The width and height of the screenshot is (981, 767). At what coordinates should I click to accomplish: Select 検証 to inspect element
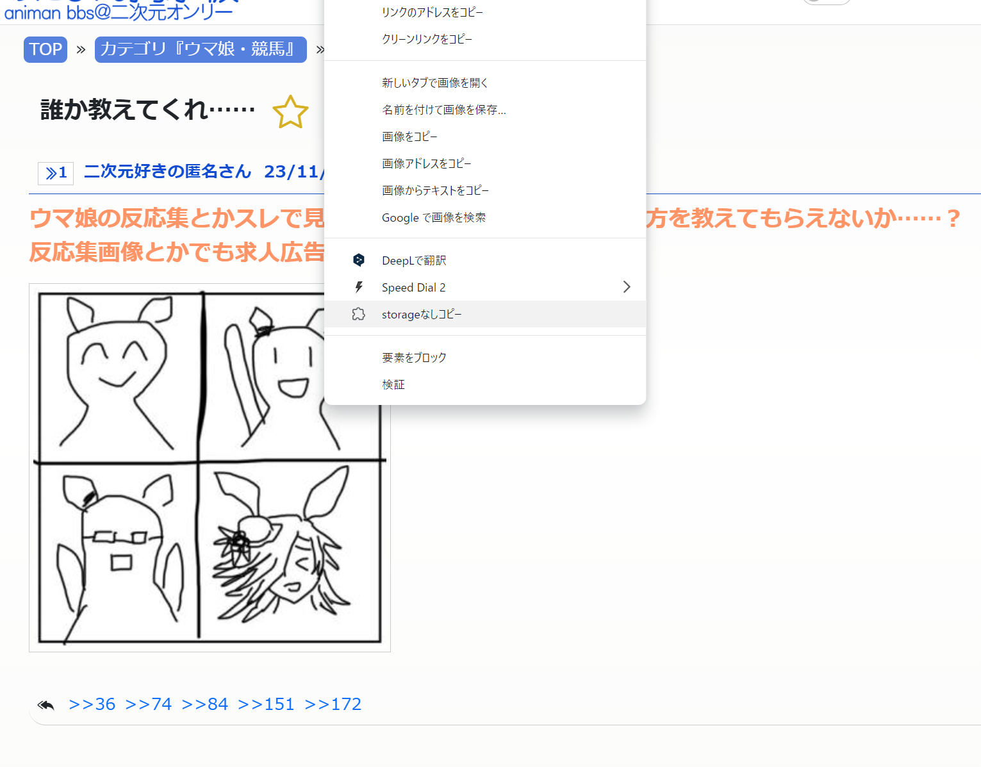point(485,384)
